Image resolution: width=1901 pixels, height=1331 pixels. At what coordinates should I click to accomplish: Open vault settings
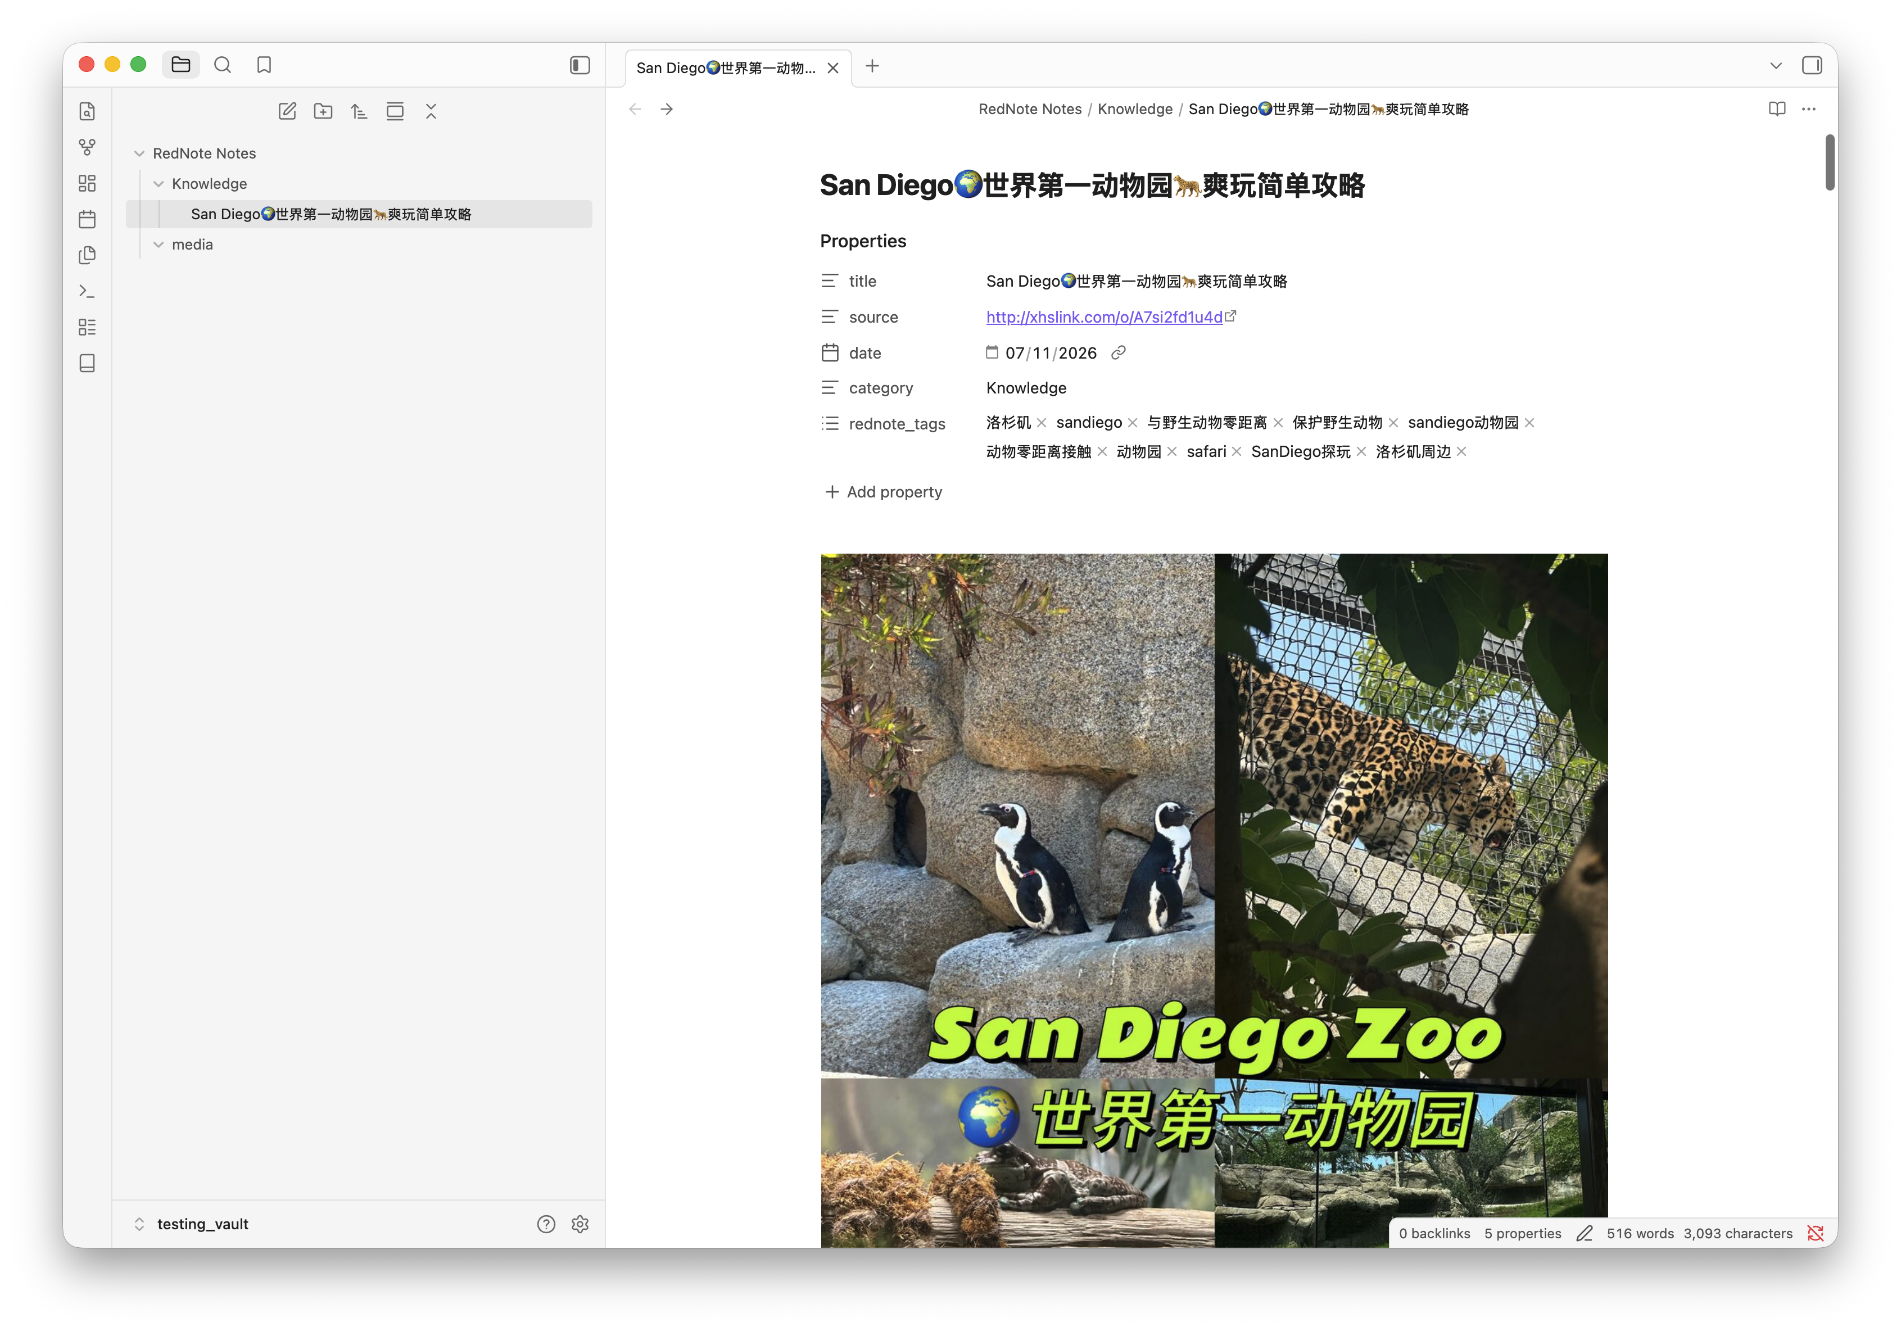580,1224
